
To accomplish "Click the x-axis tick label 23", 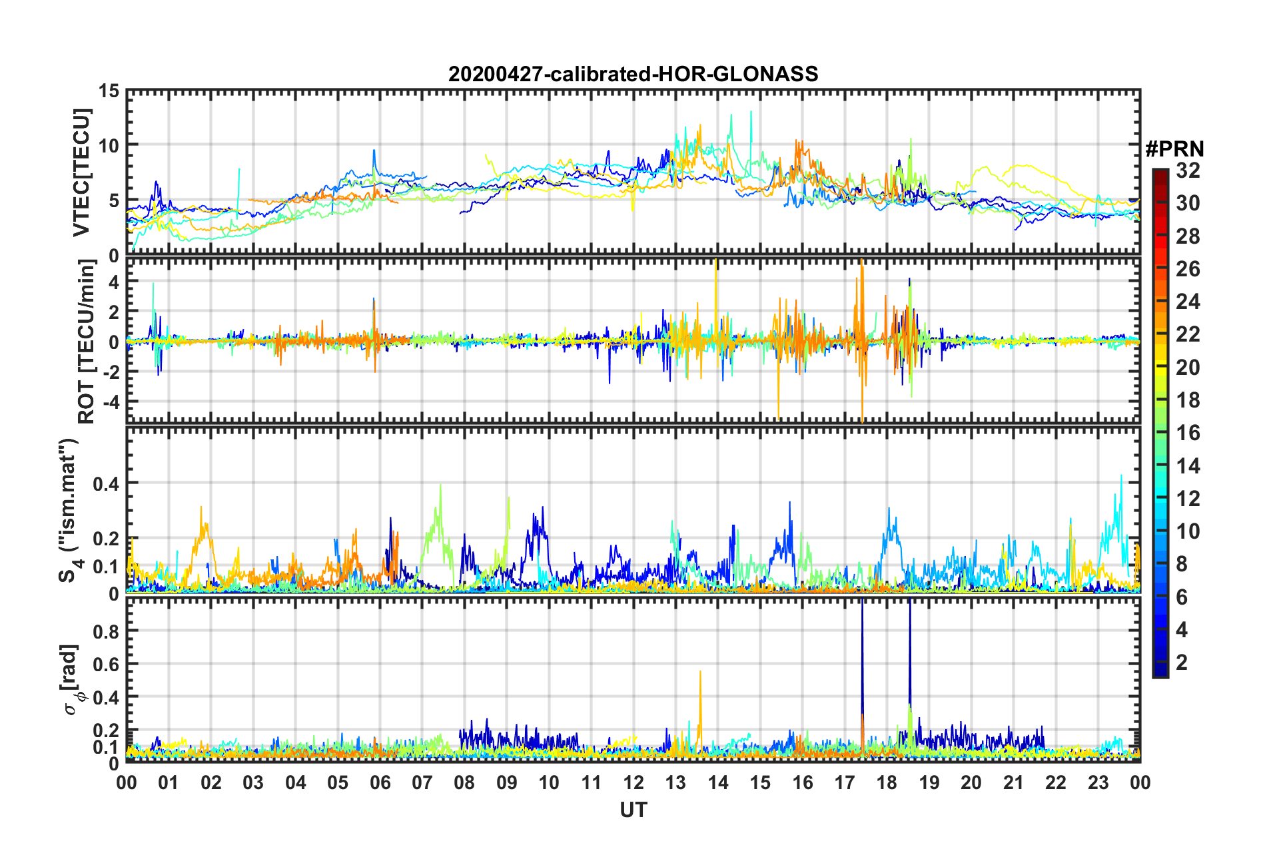I will click(1098, 782).
